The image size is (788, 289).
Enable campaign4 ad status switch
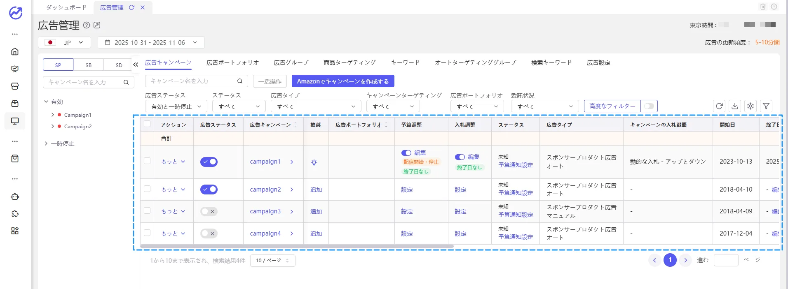point(209,234)
